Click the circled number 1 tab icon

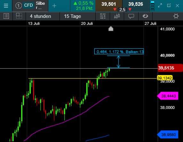[19, 6]
